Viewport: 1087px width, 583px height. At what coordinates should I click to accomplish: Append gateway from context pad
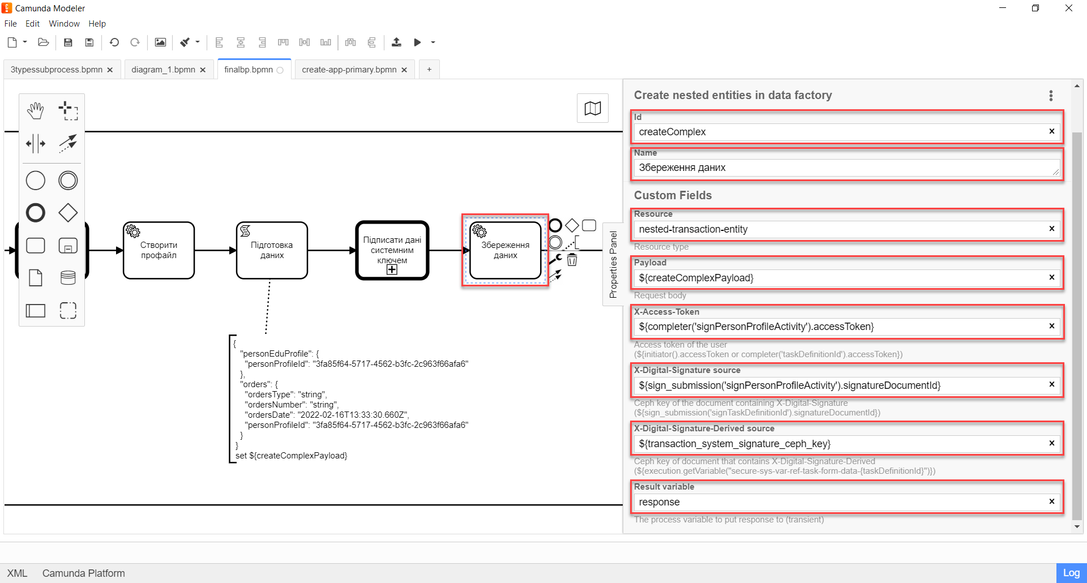click(x=572, y=225)
